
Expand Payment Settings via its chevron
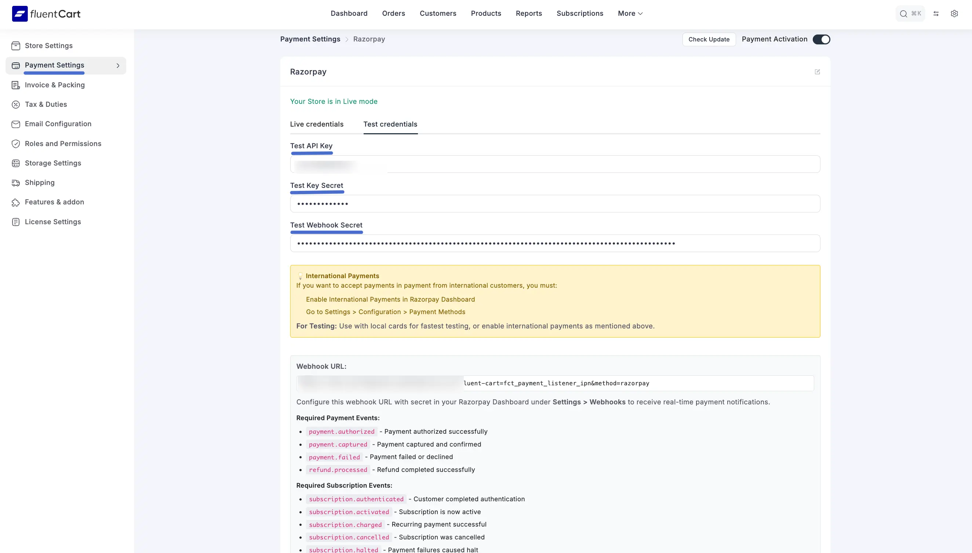(118, 65)
